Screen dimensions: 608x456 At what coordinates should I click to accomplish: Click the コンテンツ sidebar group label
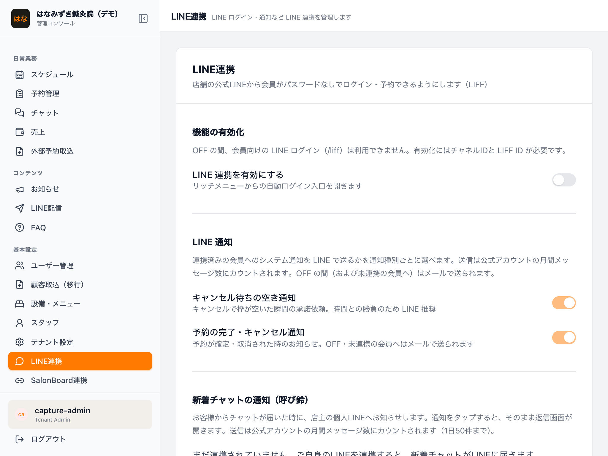pos(28,173)
